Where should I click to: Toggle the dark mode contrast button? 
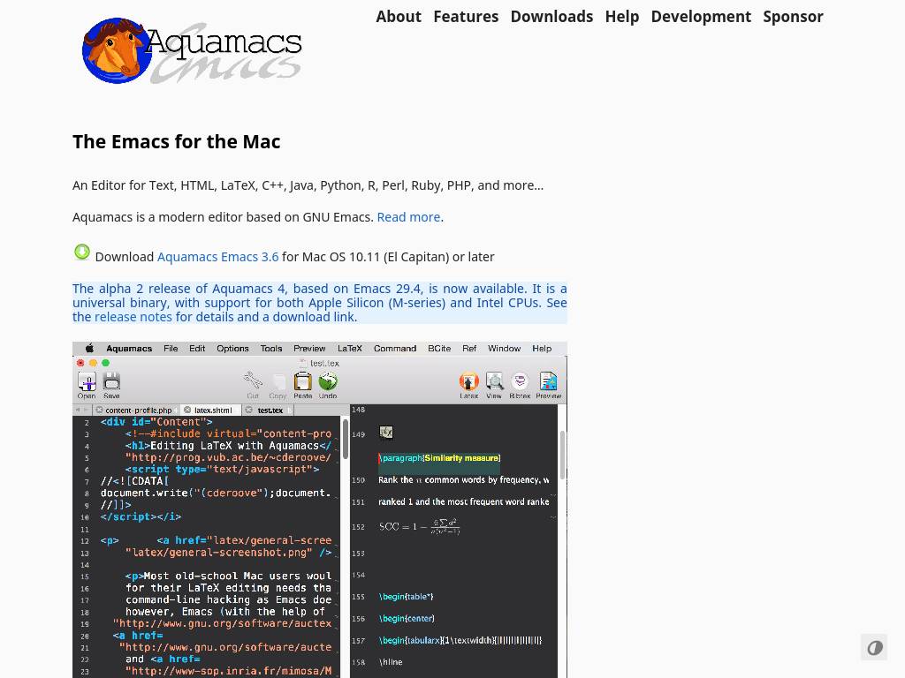874,647
